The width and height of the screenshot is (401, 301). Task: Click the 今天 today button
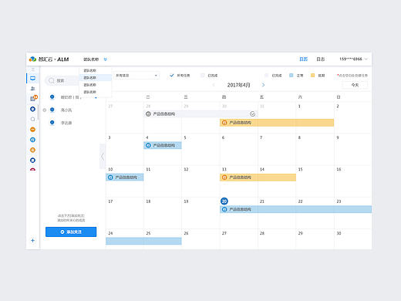click(355, 85)
